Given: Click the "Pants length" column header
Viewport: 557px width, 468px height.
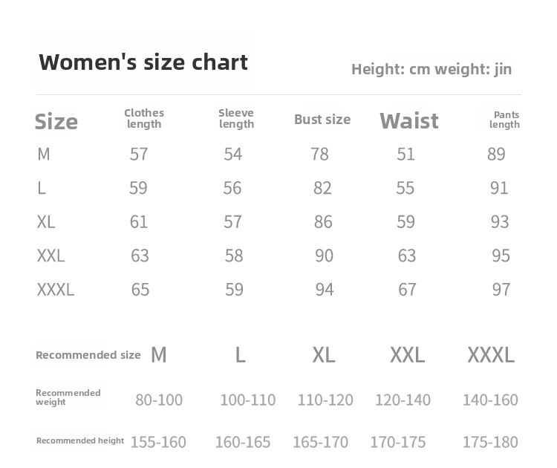Looking at the screenshot, I should [x=504, y=120].
